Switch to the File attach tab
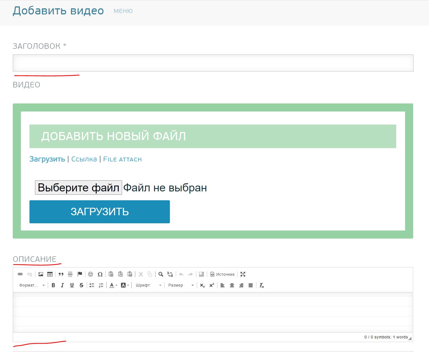Viewport: 429px width, 352px height. point(122,159)
